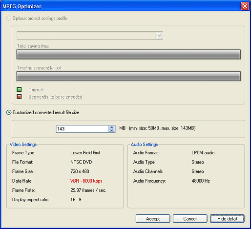Click the MPEG Optimizer title bar text
The height and width of the screenshot is (229, 251).
22,6
